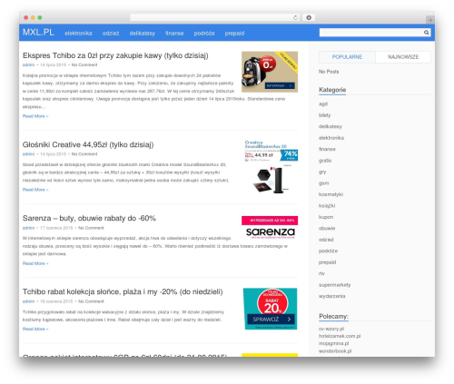Open supermarkety category link
The height and width of the screenshot is (384, 454).
(334, 285)
